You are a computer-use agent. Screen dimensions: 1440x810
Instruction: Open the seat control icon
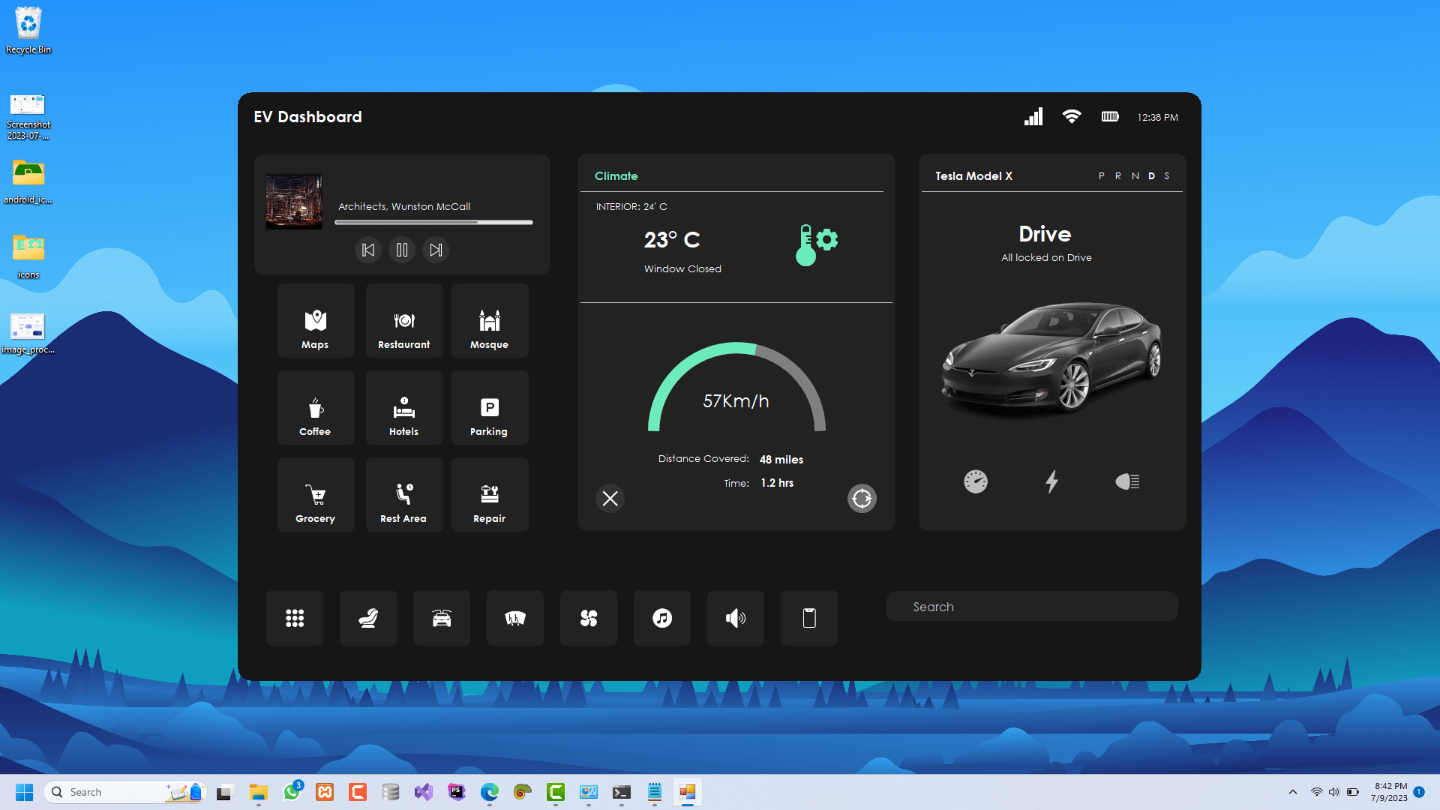[x=367, y=618]
